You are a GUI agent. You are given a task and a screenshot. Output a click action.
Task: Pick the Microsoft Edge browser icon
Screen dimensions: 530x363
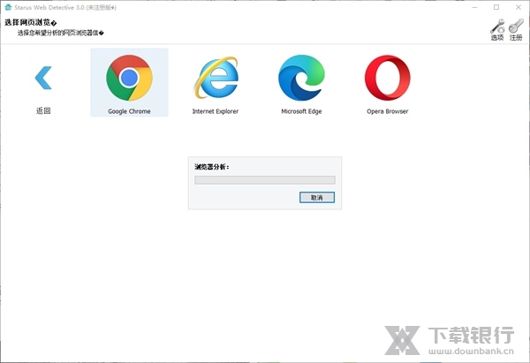[301, 78]
